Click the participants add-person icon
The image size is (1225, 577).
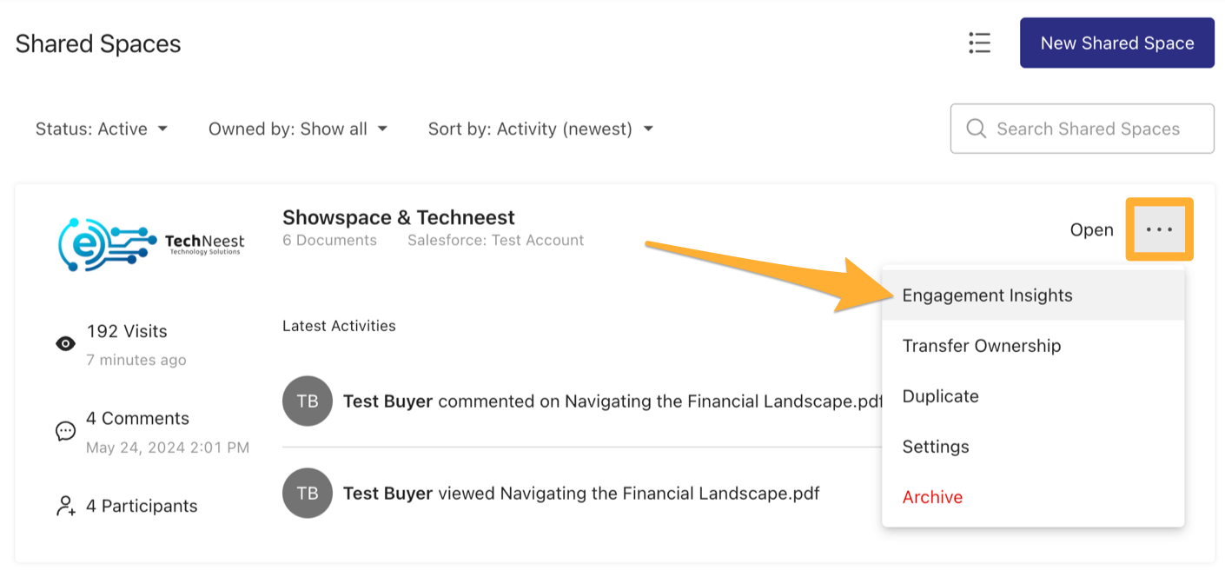(x=65, y=506)
